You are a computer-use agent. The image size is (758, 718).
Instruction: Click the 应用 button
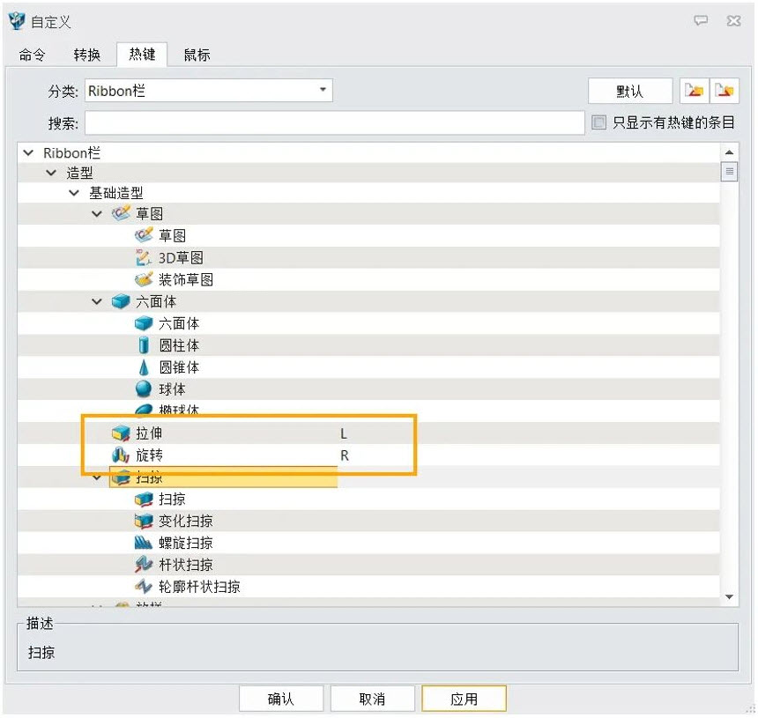(464, 699)
